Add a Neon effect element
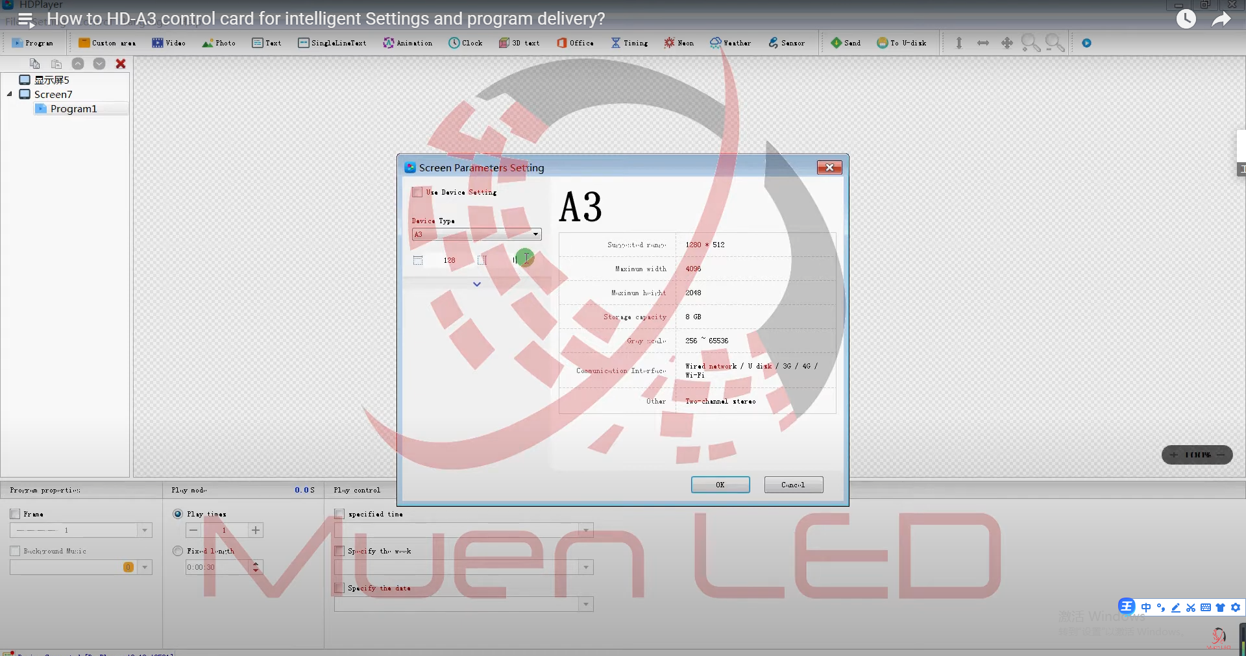The width and height of the screenshot is (1246, 656). pos(678,43)
